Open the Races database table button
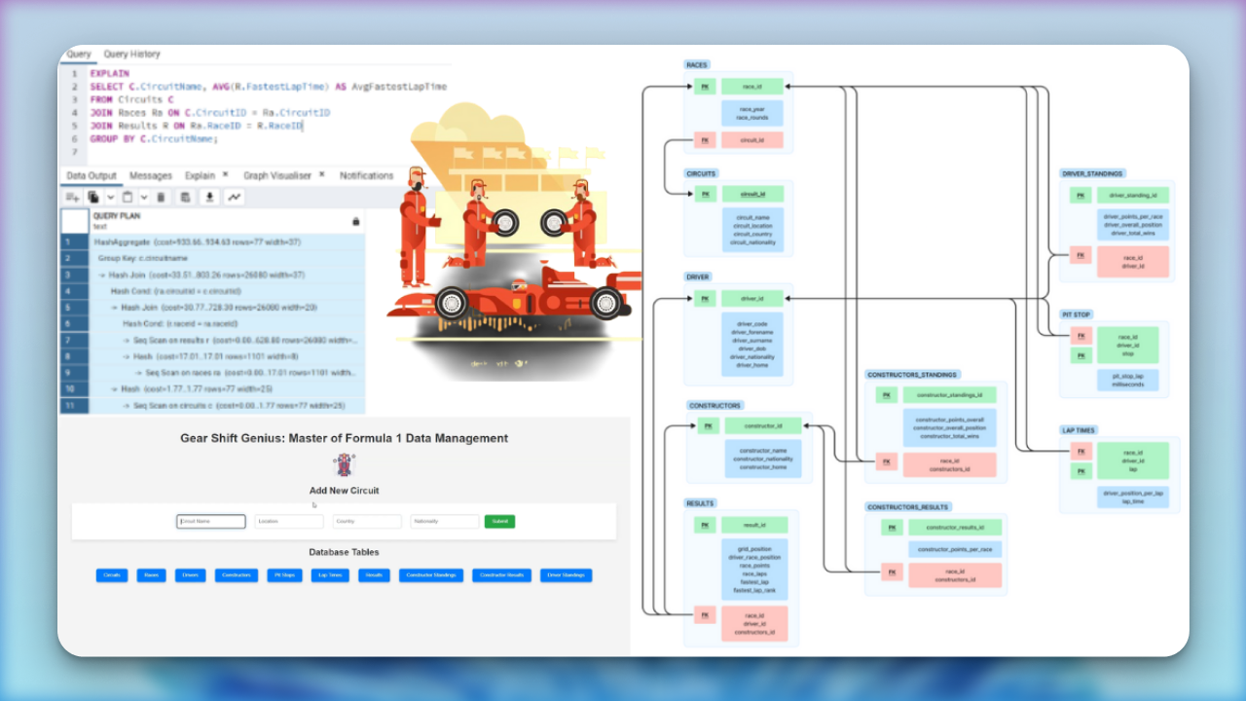Screen dimensions: 1246x701 [151, 575]
